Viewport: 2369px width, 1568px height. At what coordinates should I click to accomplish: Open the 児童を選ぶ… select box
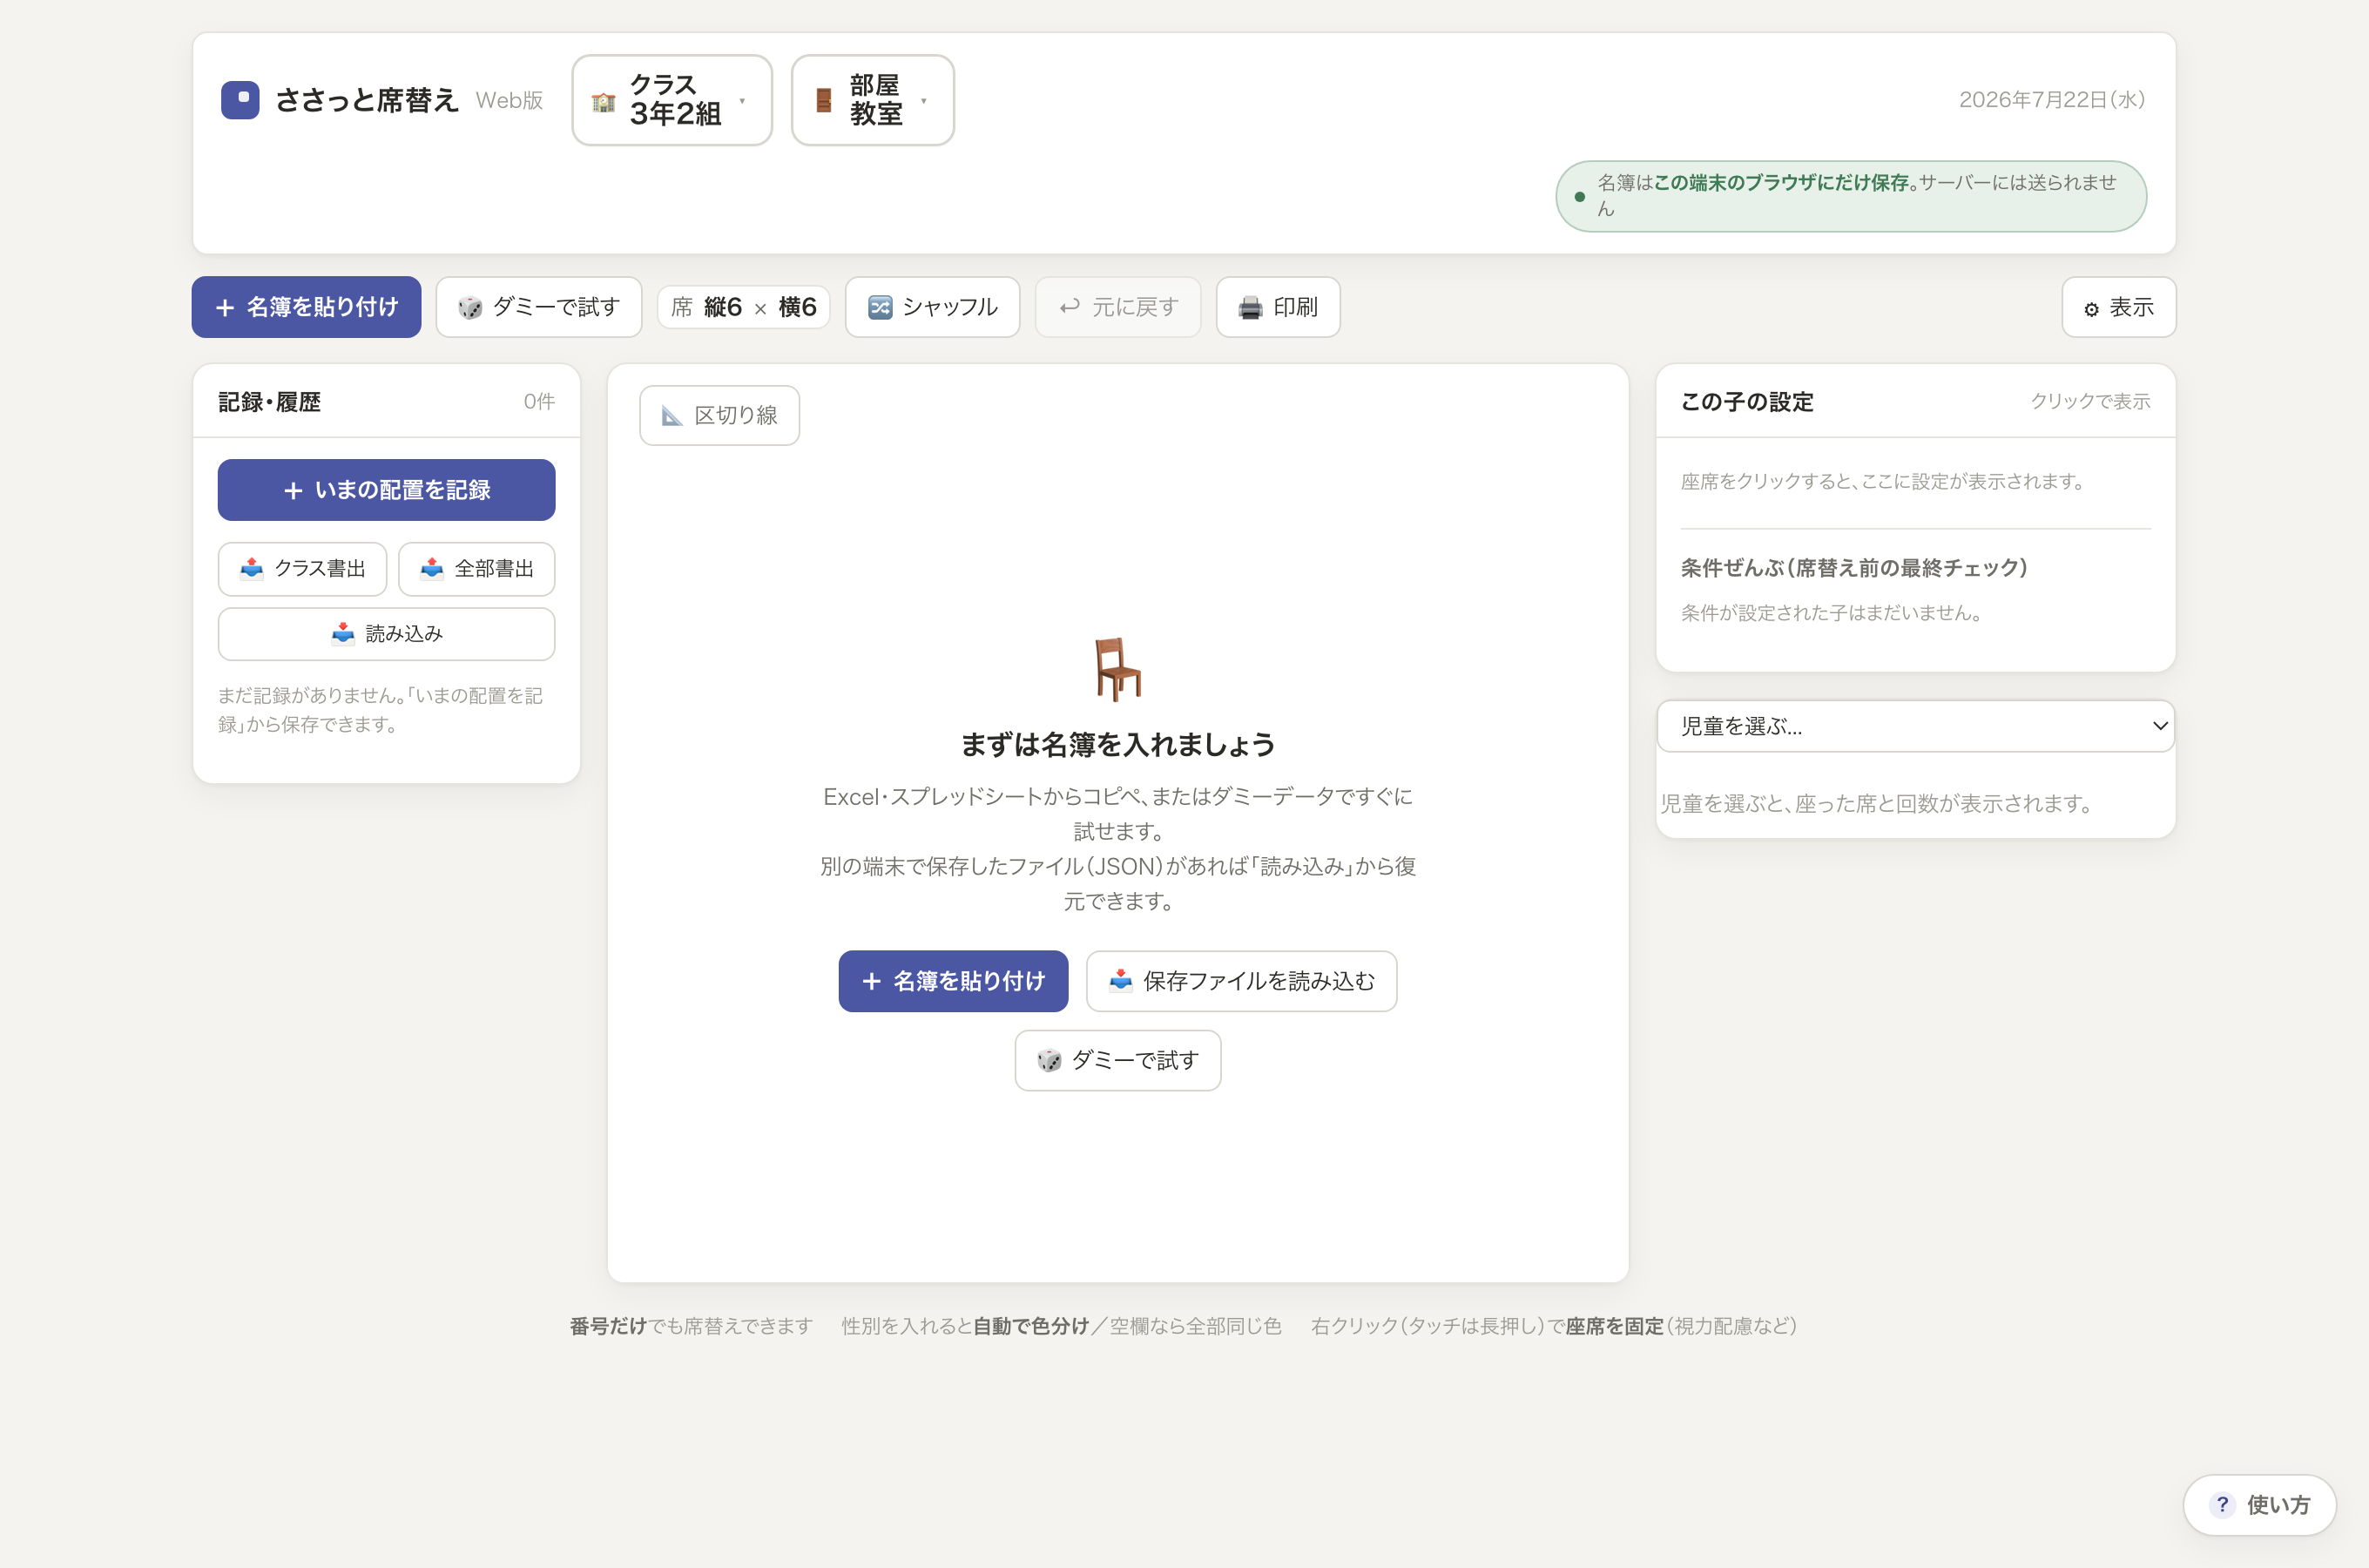[1915, 726]
